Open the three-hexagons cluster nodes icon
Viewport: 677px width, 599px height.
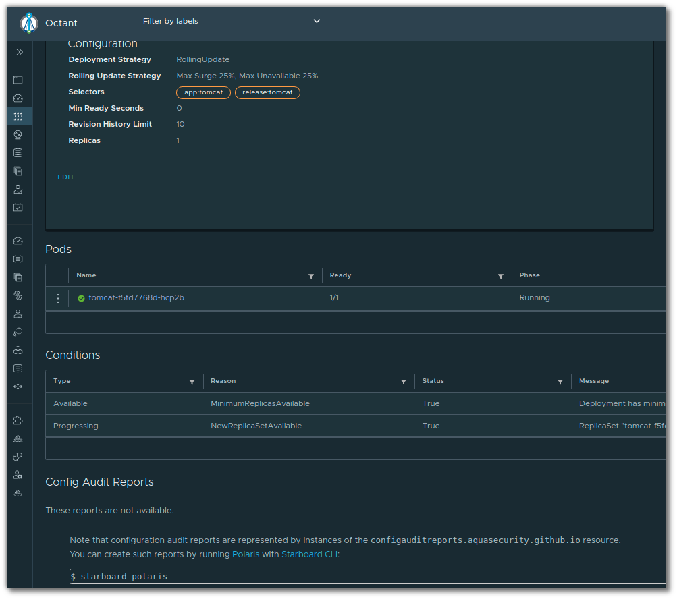point(18,350)
